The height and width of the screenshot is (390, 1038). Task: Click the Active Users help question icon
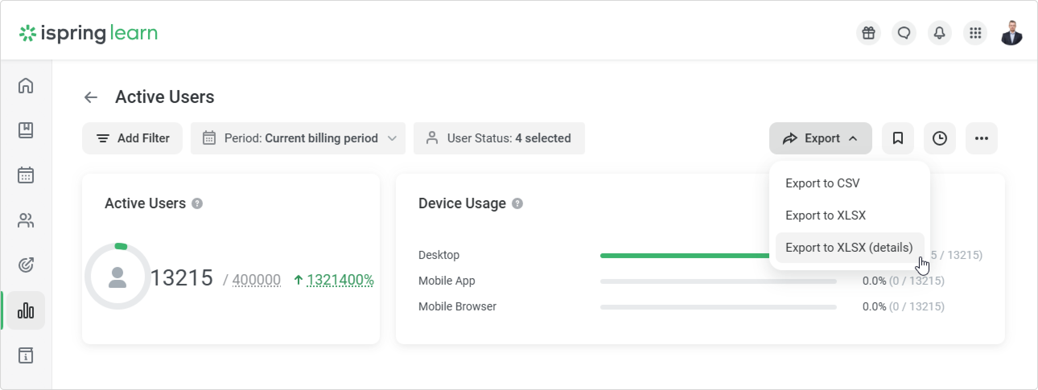[197, 203]
